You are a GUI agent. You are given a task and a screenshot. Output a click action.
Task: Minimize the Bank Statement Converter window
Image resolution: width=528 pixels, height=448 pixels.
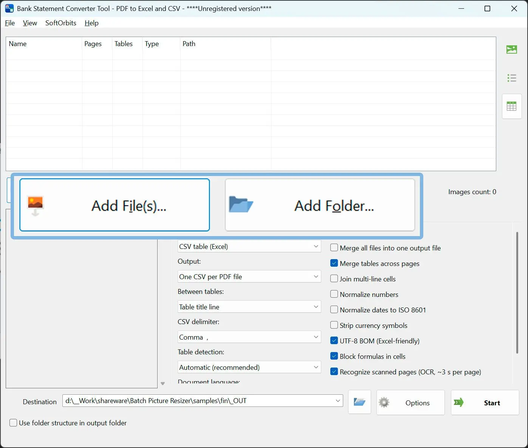click(461, 8)
